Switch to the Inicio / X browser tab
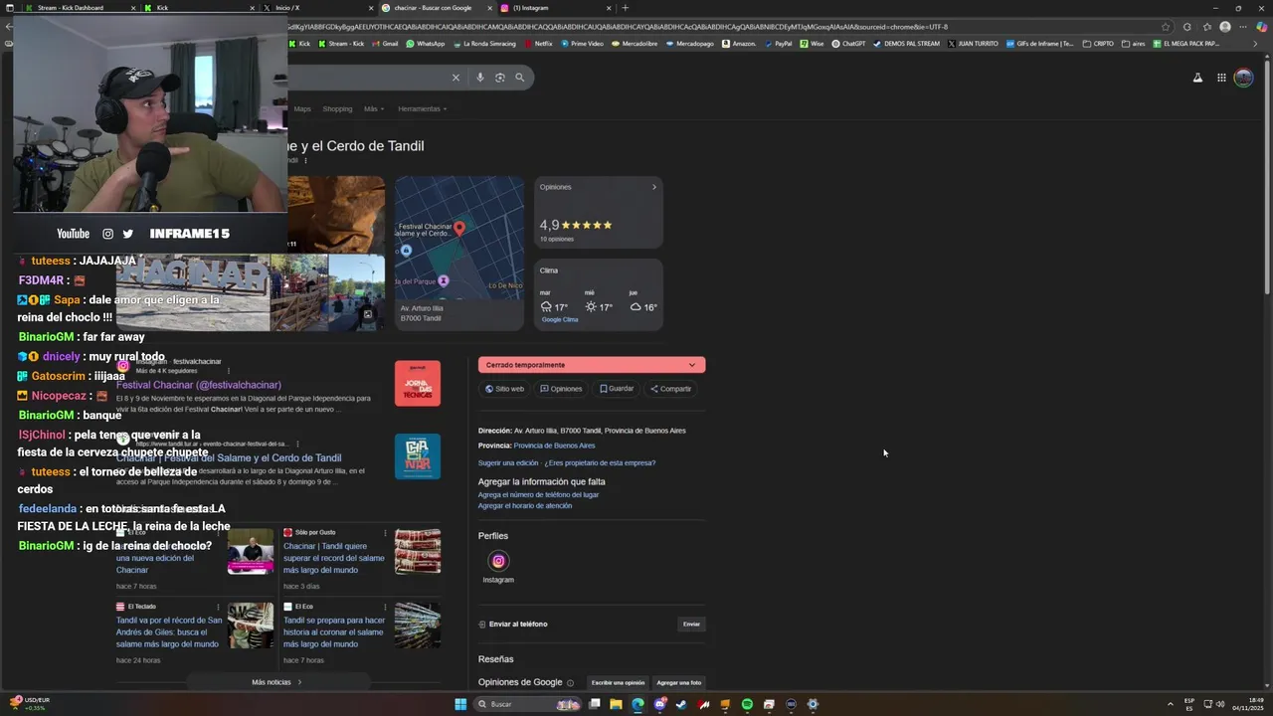Image resolution: width=1273 pixels, height=716 pixels. click(x=317, y=8)
